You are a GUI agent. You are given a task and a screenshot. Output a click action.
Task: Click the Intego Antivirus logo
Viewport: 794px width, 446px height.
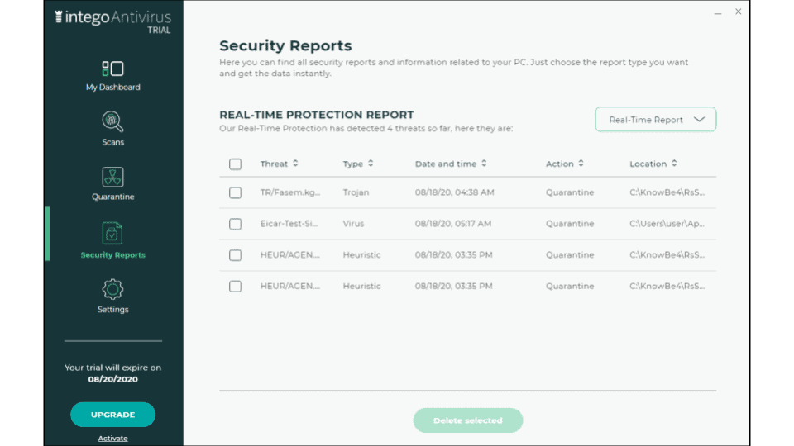[113, 17]
